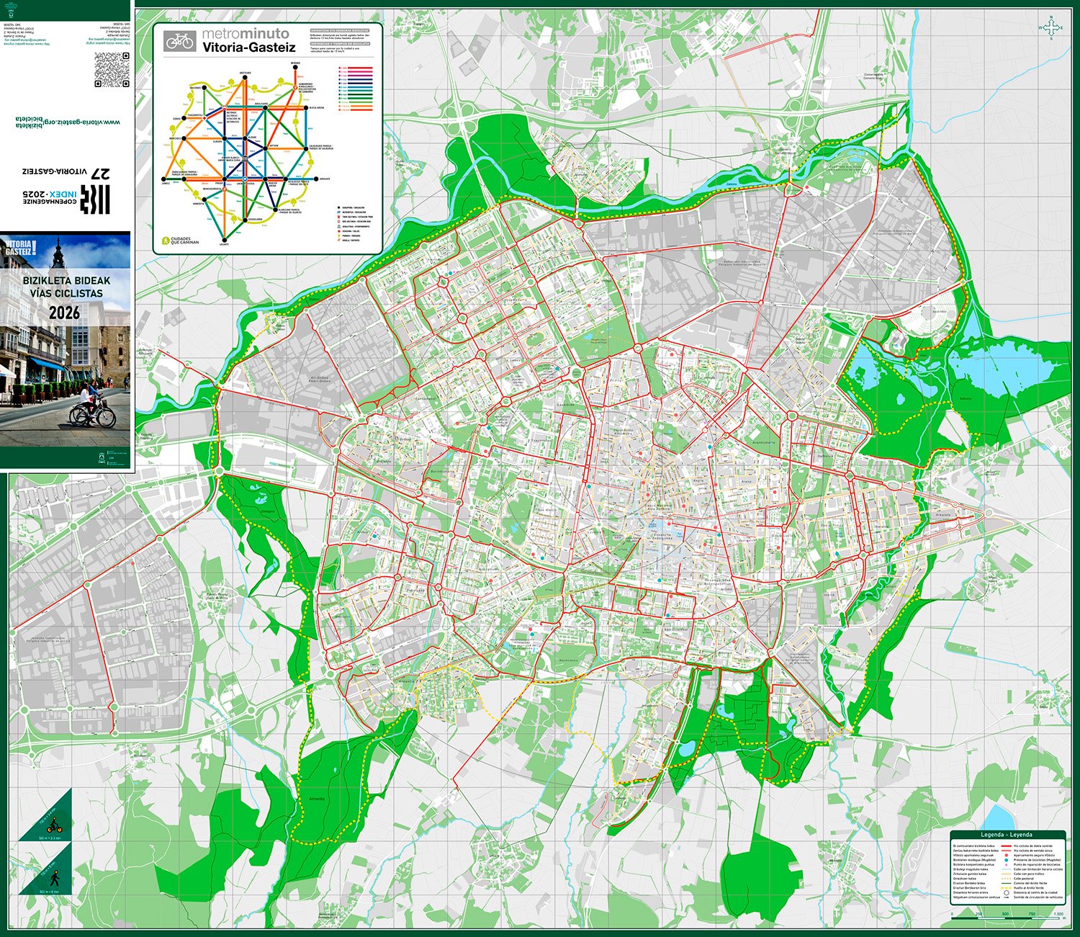The height and width of the screenshot is (937, 1080).
Task: Click the Copenhagenize Index logo mark
Action: (x=95, y=198)
